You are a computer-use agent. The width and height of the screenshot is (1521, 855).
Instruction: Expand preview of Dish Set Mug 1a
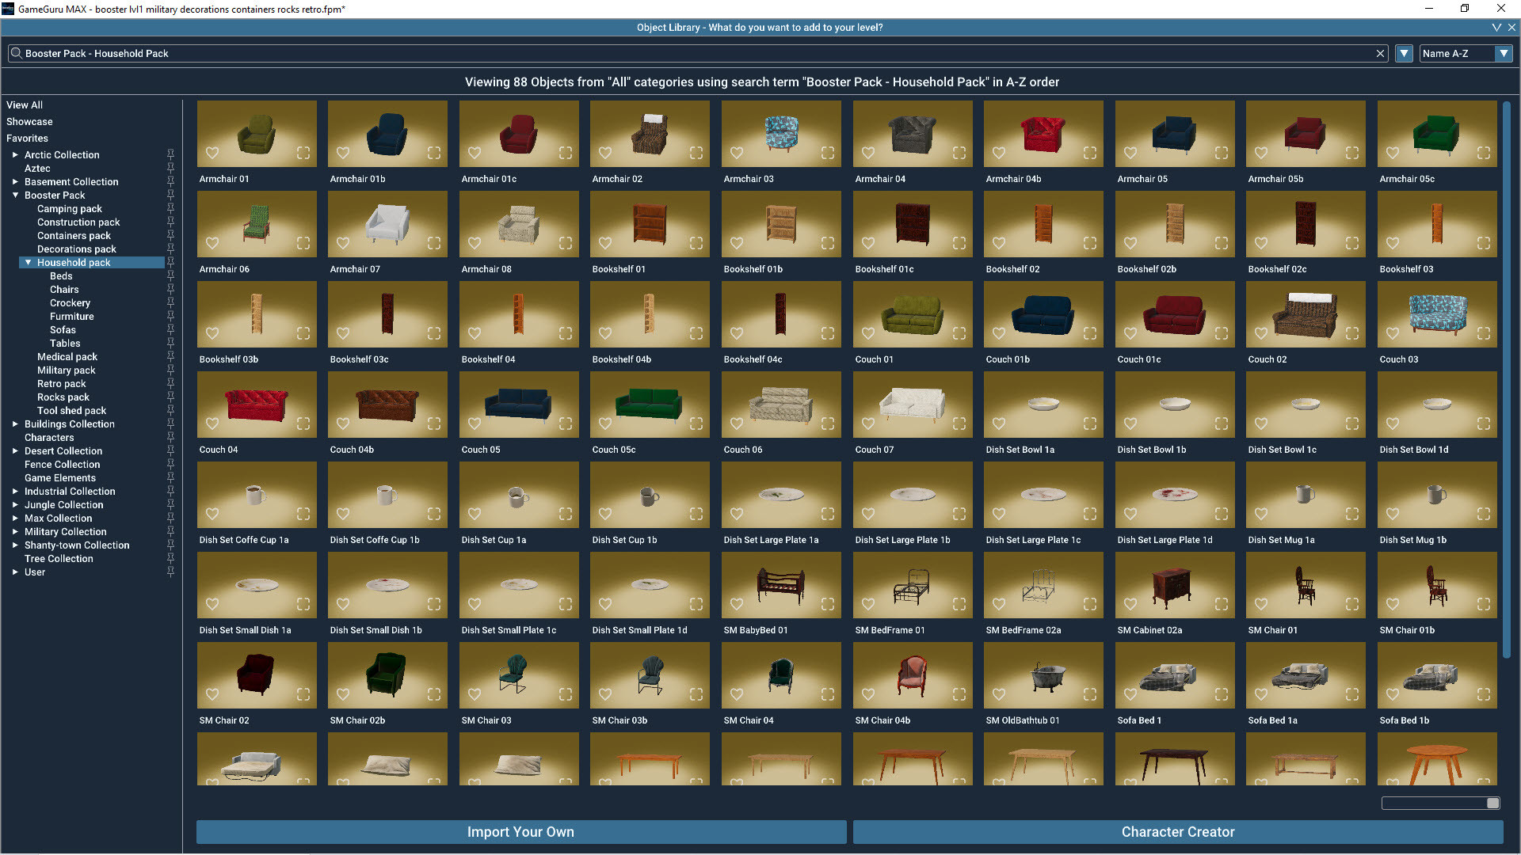click(x=1351, y=514)
